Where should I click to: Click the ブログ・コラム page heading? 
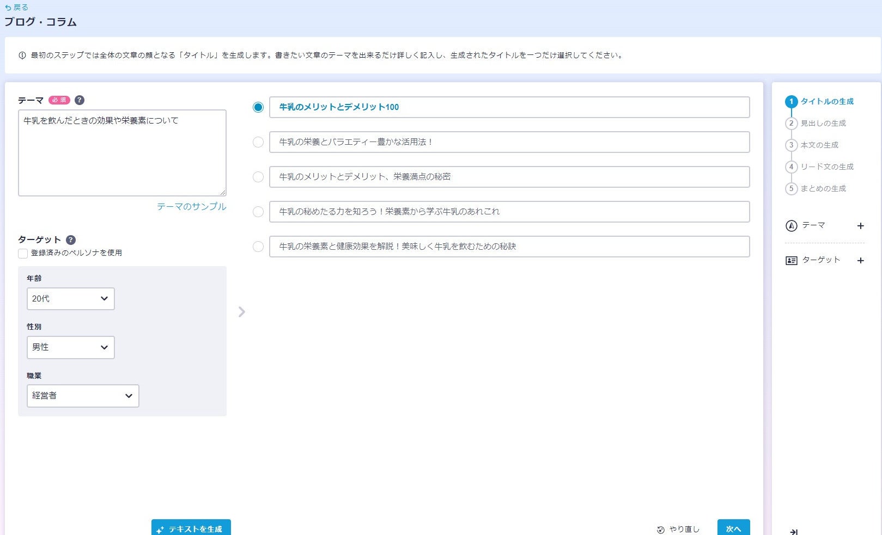click(x=41, y=22)
